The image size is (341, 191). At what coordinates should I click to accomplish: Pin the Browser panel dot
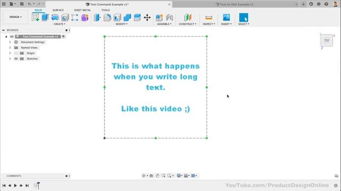click(66, 30)
